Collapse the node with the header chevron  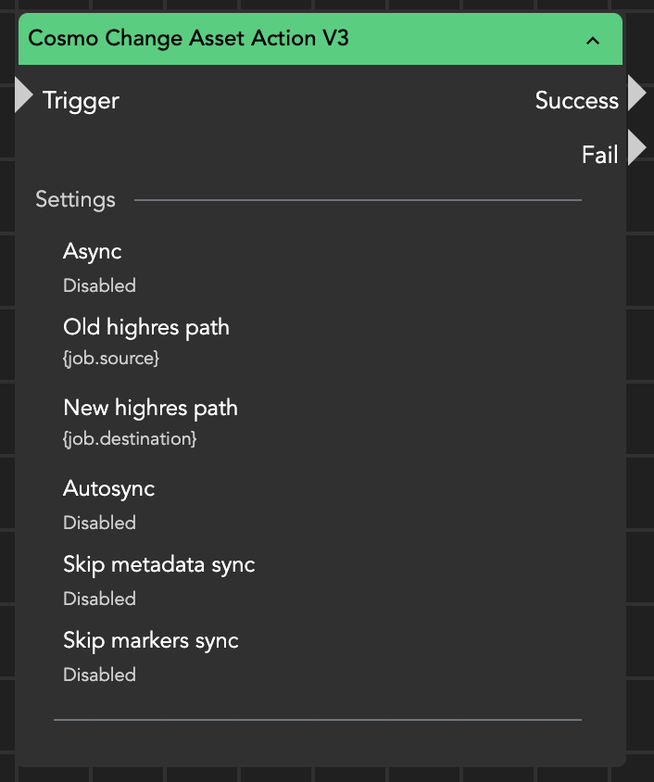point(594,41)
